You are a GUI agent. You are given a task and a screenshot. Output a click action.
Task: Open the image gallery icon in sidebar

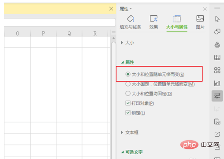point(217,122)
